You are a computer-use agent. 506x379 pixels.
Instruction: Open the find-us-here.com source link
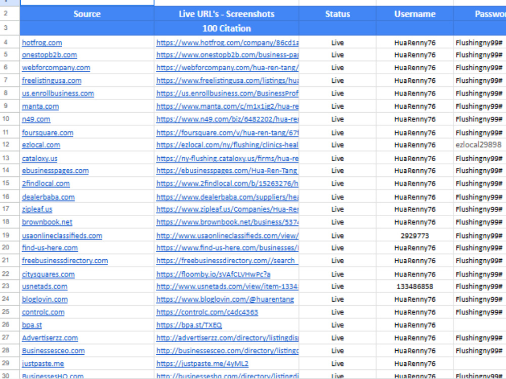pos(50,248)
